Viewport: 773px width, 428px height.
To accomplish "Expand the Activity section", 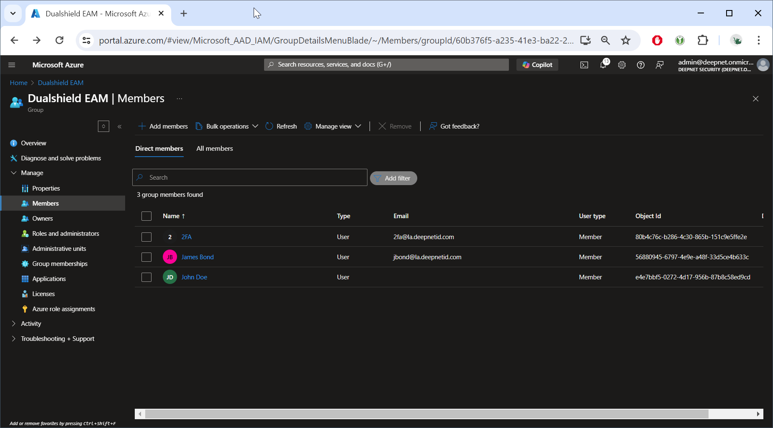I will tap(31, 324).
